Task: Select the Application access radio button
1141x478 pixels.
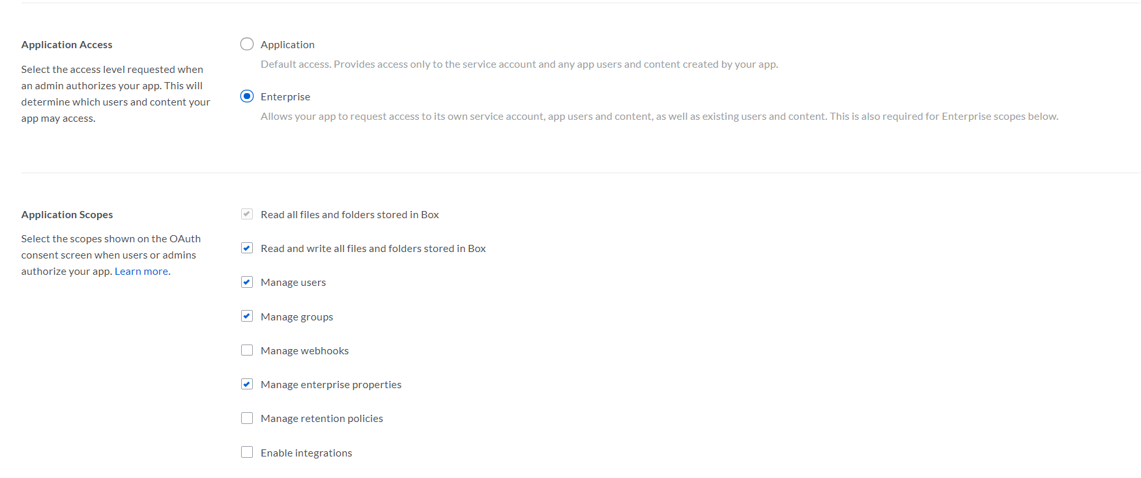Action: [247, 44]
